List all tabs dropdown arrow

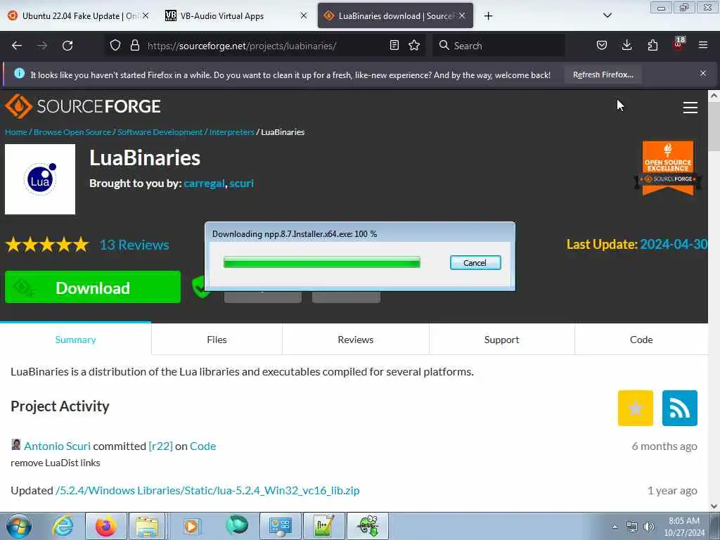(607, 15)
